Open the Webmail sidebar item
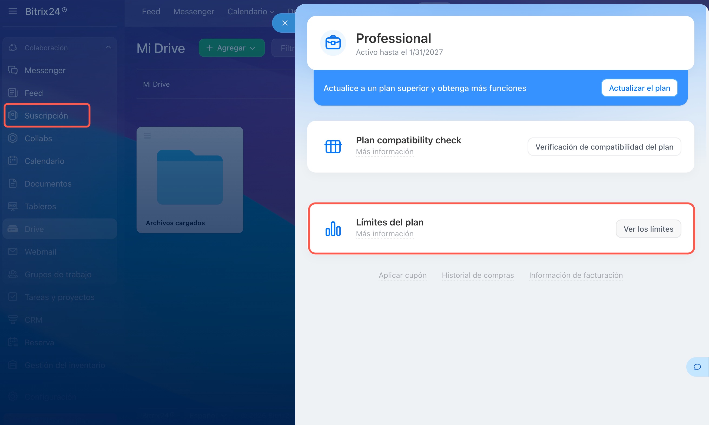Viewport: 709px width, 425px height. coord(40,252)
